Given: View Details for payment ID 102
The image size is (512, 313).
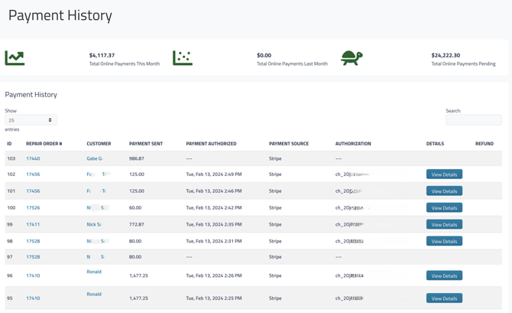Looking at the screenshot, I should coord(444,174).
